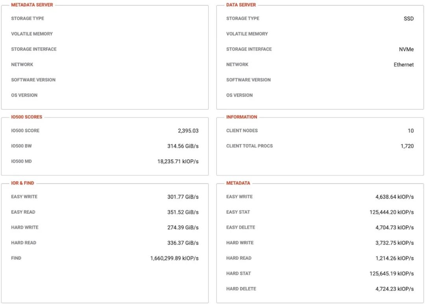Viewport: 425px width, 304px height.
Task: Click the IO500 score value 2,395.03
Action: [x=188, y=131]
